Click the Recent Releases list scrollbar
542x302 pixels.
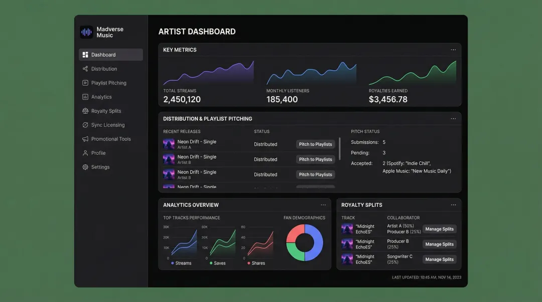(x=340, y=149)
